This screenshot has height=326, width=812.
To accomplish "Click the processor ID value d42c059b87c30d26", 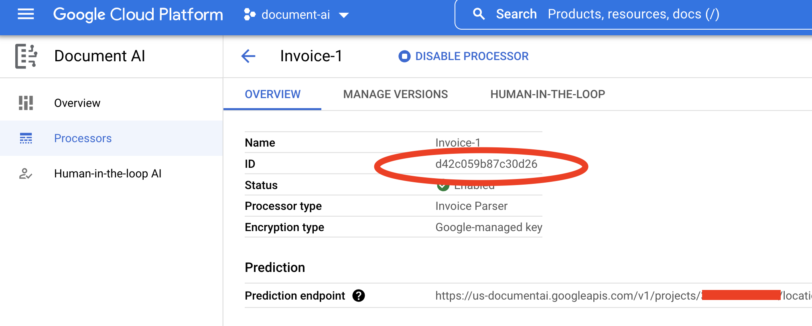I will 486,164.
